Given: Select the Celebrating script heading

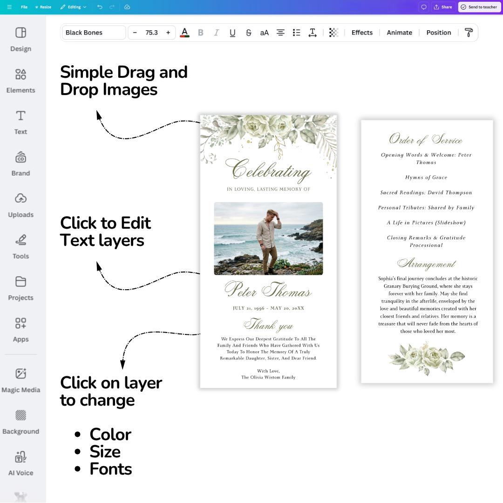Looking at the screenshot, I should coord(268,170).
